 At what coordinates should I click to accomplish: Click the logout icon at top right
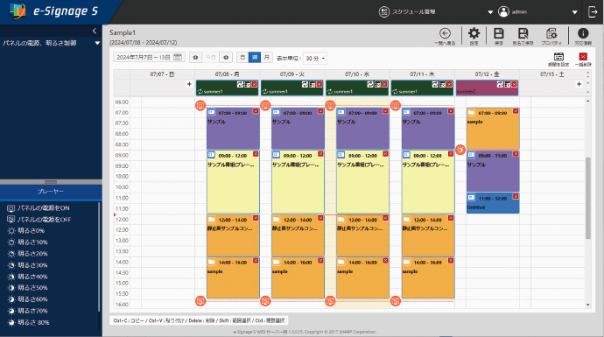[593, 12]
